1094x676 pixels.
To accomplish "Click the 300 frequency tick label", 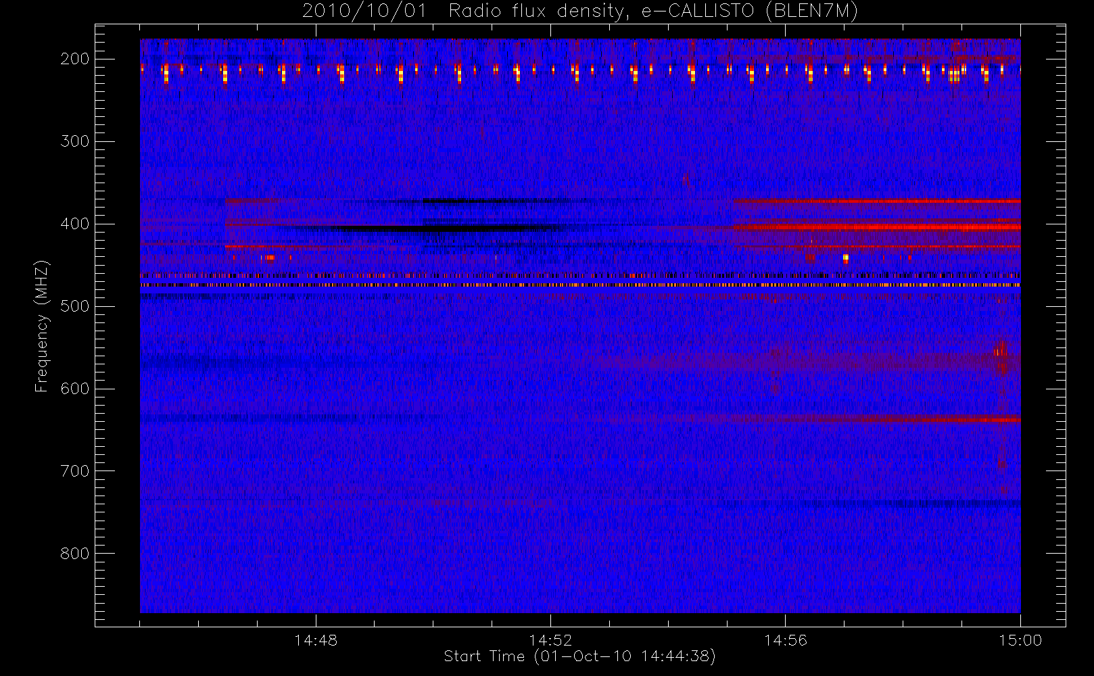I will (75, 141).
